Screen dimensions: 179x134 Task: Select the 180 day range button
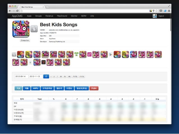pyautogui.click(x=69, y=76)
